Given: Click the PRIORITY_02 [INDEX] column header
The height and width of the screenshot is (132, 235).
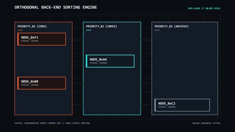Looking at the screenshot, I should [x=101, y=26].
